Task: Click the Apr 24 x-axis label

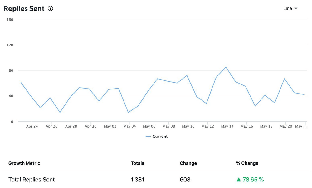Action: [x=32, y=126]
